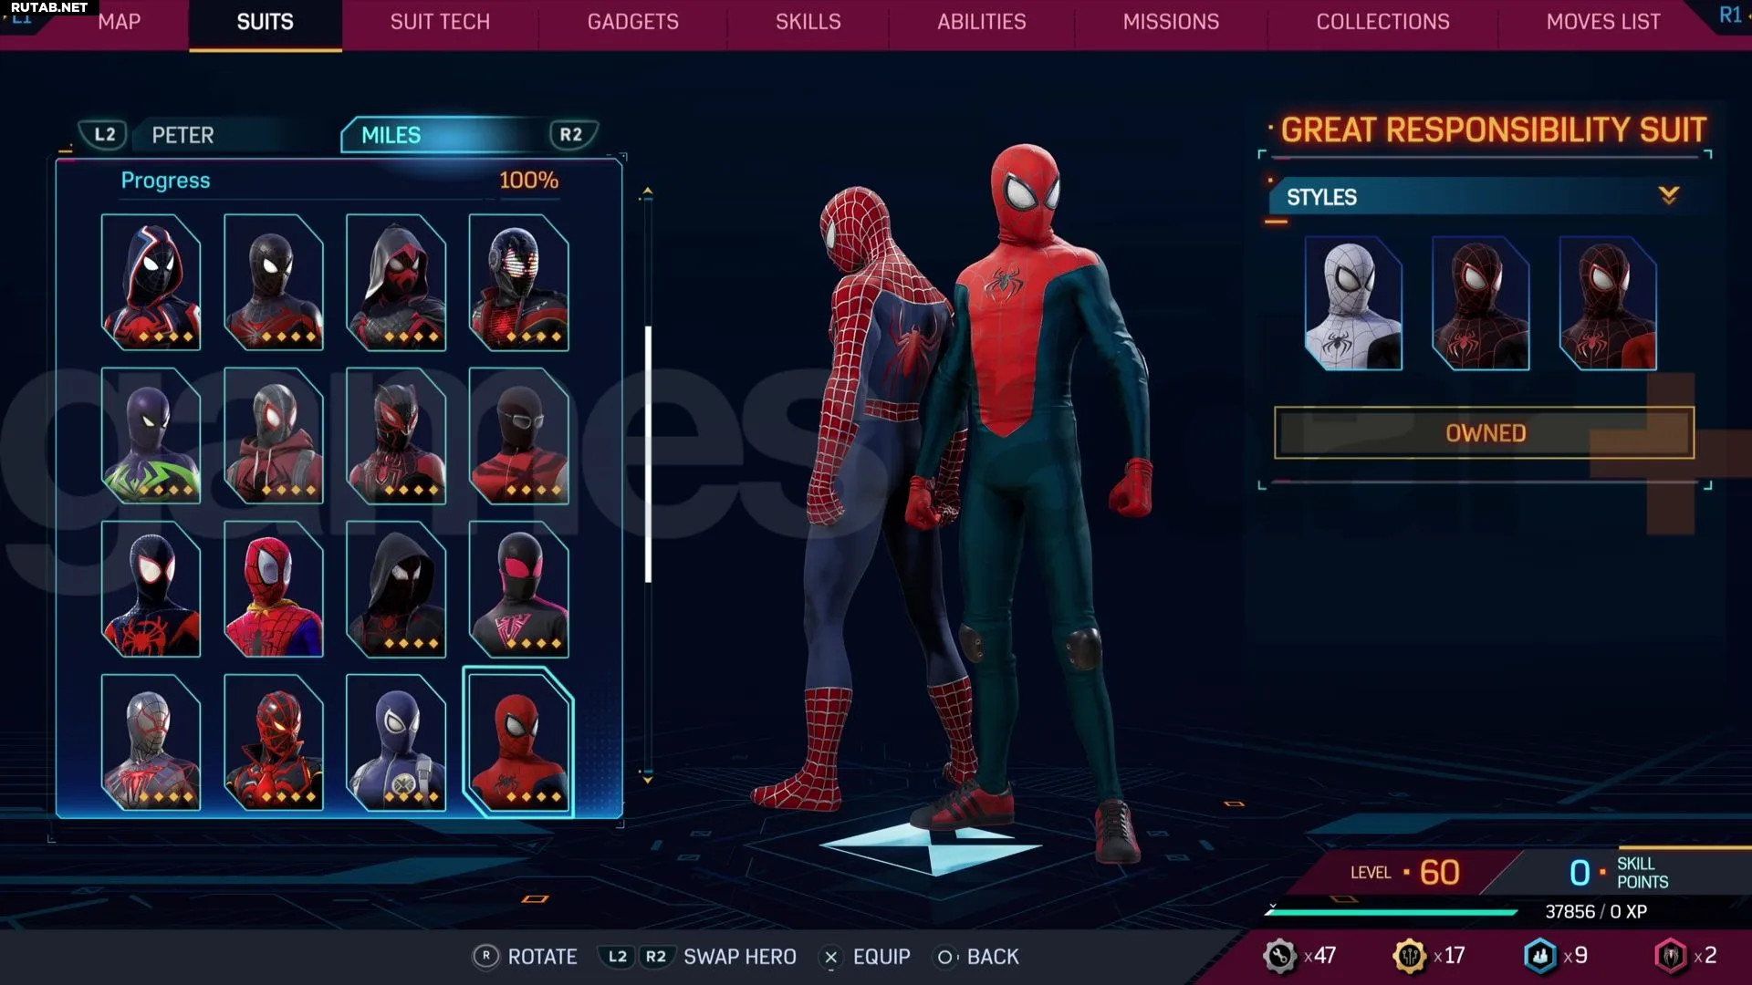The width and height of the screenshot is (1752, 985).
Task: Select the last suit style with red shoulder
Action: (1608, 303)
